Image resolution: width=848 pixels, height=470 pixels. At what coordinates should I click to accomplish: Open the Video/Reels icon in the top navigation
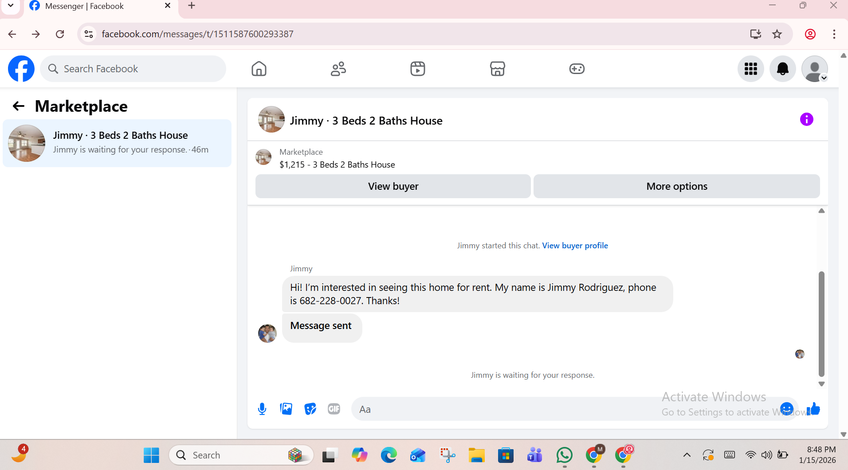click(418, 69)
